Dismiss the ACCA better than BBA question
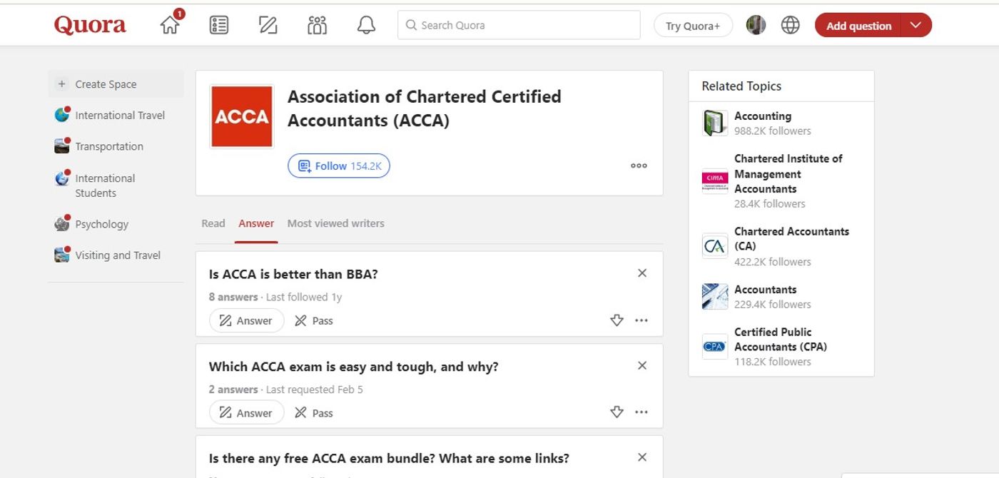The image size is (999, 478). [642, 273]
